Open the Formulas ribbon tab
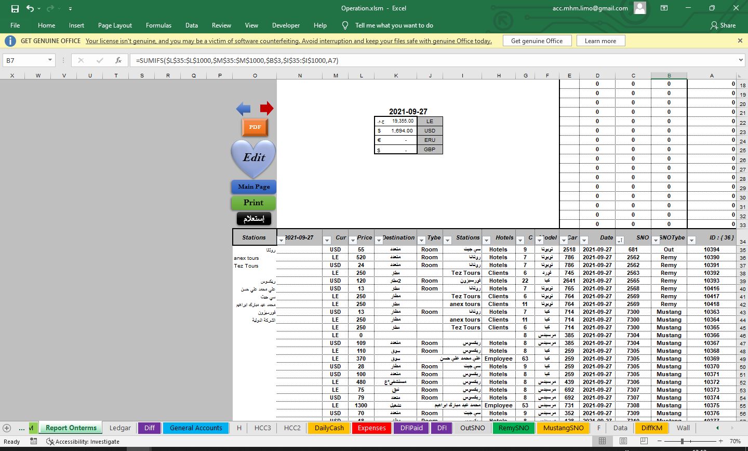 [x=158, y=25]
